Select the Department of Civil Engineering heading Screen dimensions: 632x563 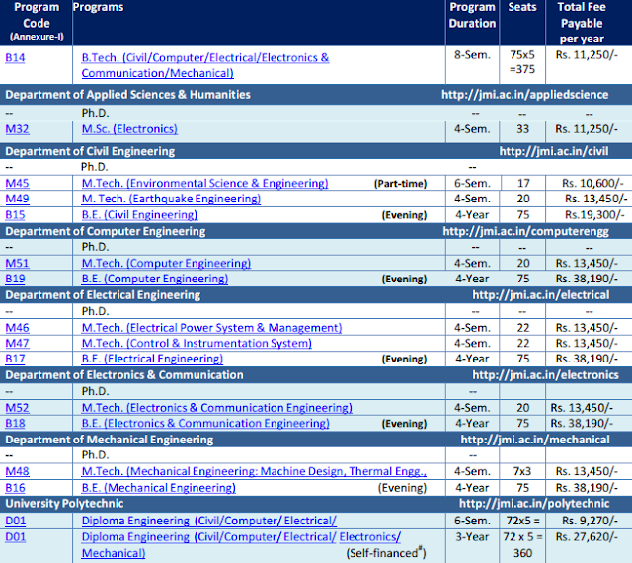click(90, 152)
